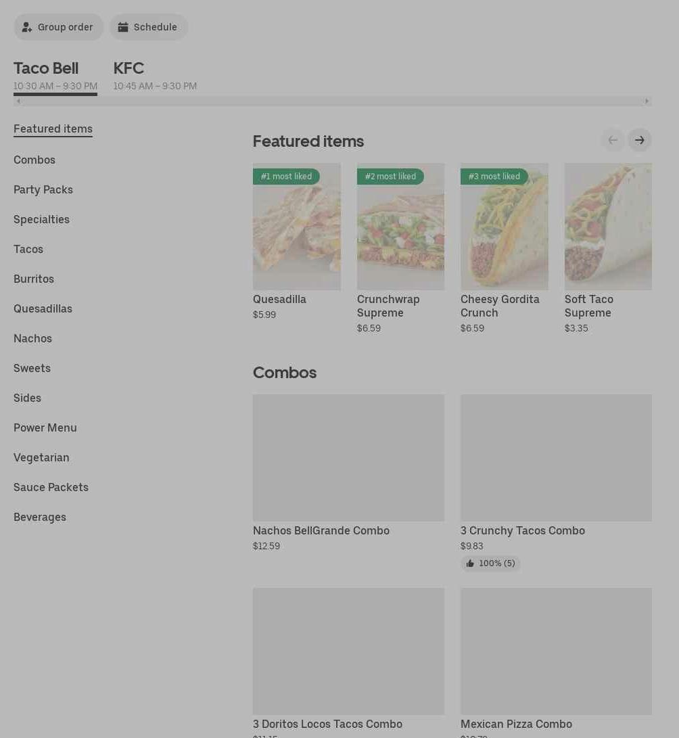Click the #1 most liked badge
This screenshot has width=679, height=738.
286,177
